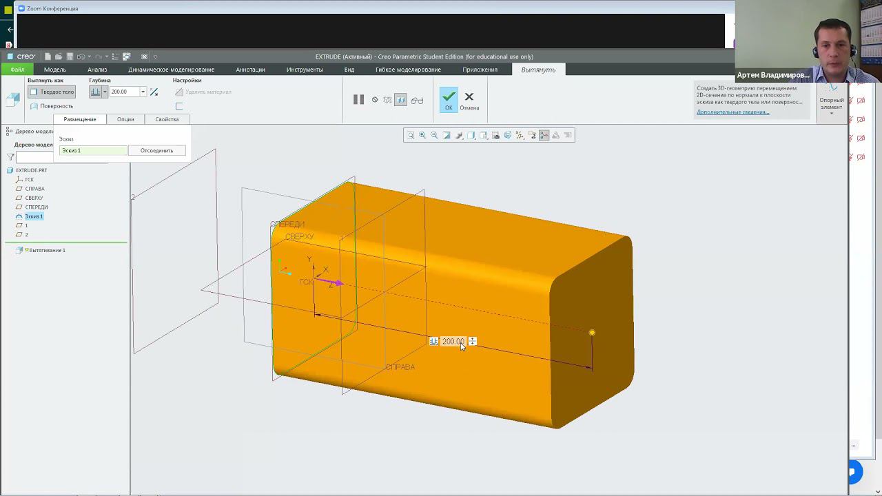Expand the depth type options arrow
Screen dimensions: 882x496
tap(105, 92)
